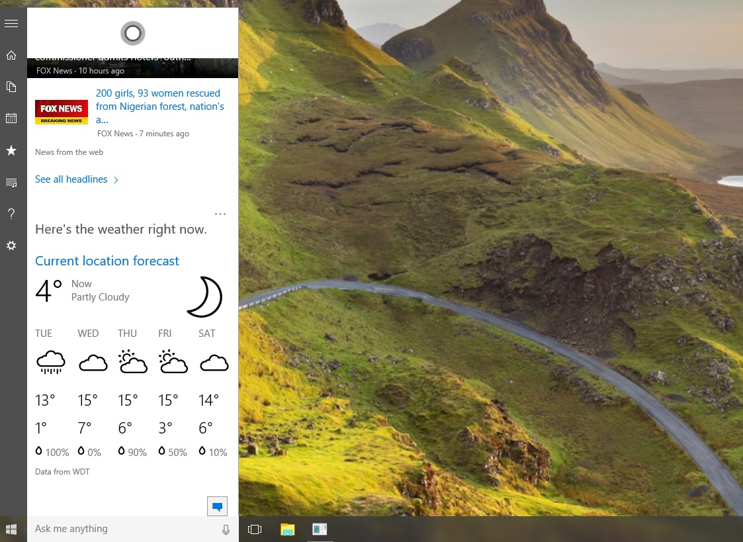Open weather card three-dots options menu
The width and height of the screenshot is (743, 542).
[220, 214]
